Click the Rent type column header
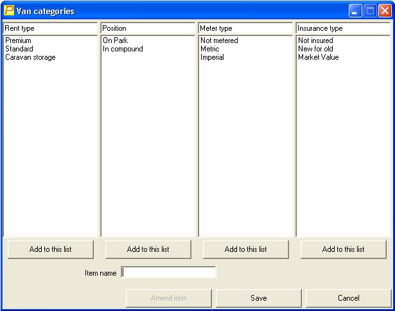The height and width of the screenshot is (311, 395). pyautogui.click(x=50, y=28)
